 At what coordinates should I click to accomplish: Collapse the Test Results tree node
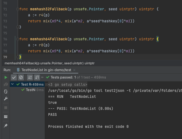click(13, 84)
